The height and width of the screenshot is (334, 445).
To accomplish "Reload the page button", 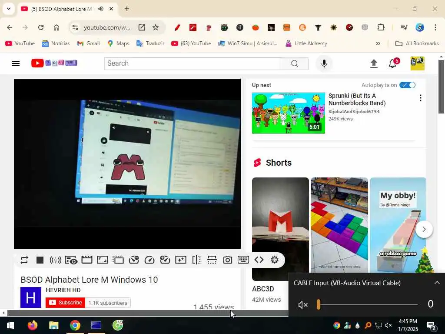I will click(41, 27).
